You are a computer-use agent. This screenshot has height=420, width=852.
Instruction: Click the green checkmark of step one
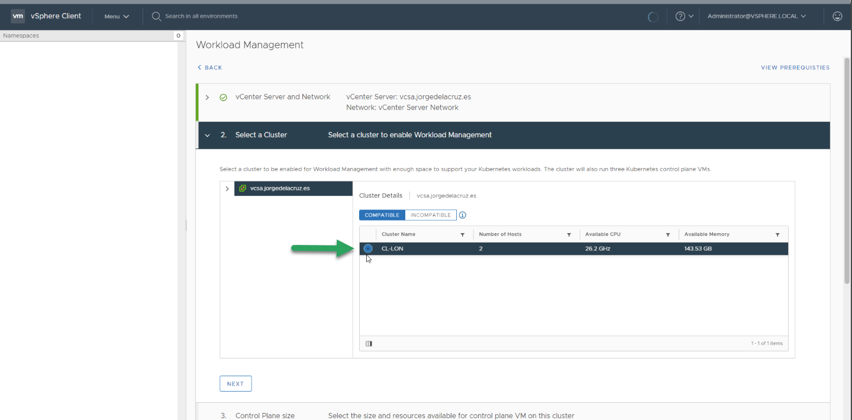[223, 97]
